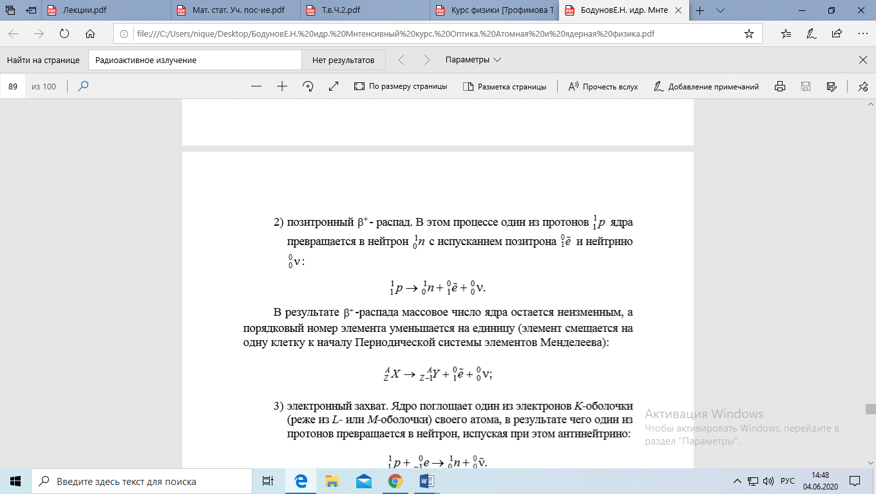Screen dimensions: 876x494
Task: Expand the tab previews chevron
Action: 721,10
